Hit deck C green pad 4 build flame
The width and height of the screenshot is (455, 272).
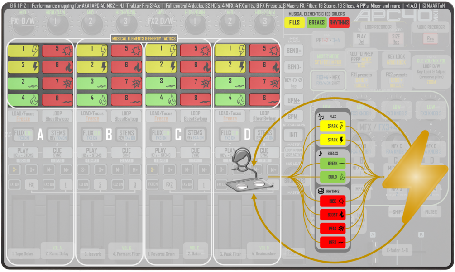click(161, 100)
